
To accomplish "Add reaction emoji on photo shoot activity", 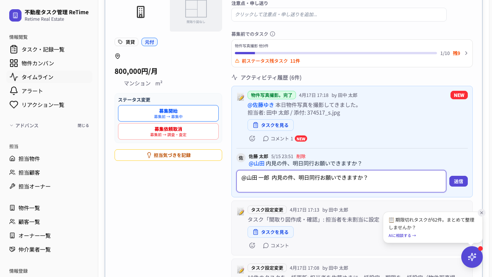I will [252, 138].
